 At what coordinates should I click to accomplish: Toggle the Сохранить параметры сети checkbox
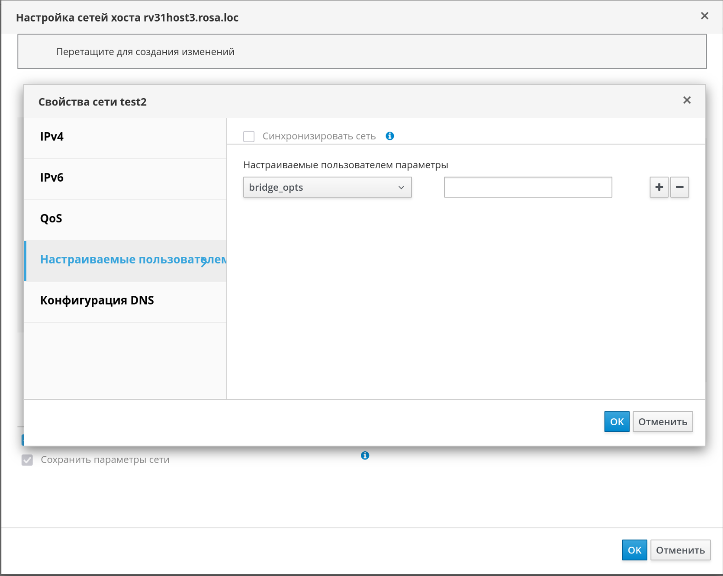[28, 460]
